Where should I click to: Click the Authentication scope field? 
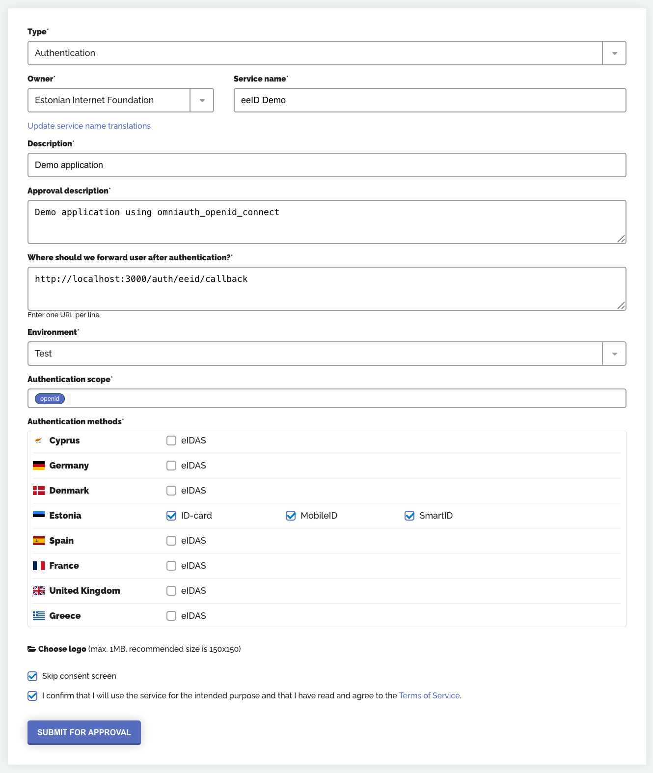pos(327,398)
